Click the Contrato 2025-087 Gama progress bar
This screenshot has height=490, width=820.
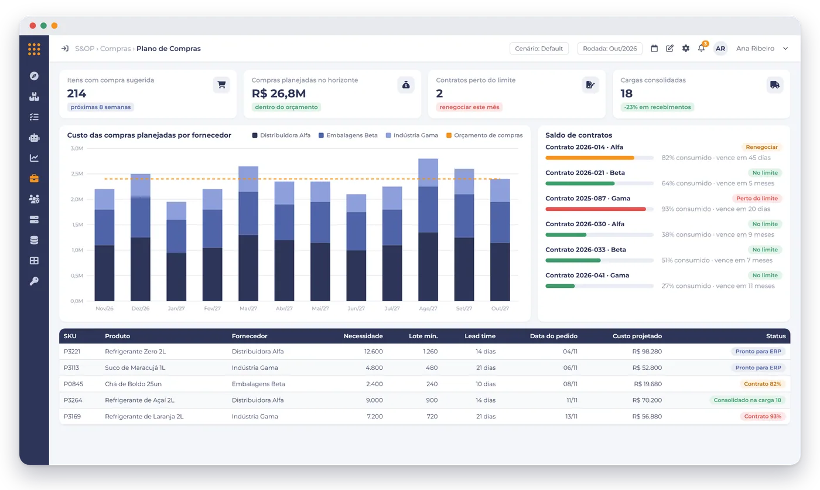click(x=599, y=209)
